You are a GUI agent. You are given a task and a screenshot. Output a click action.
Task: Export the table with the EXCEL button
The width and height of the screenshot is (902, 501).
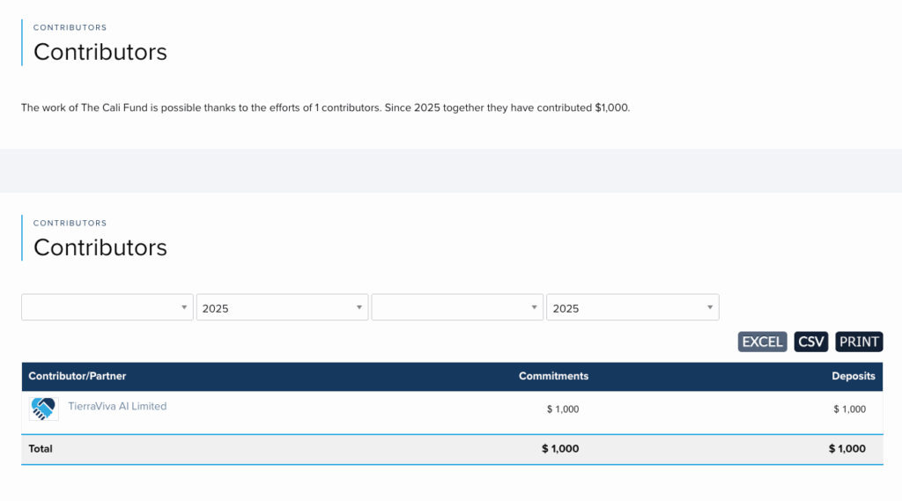(762, 342)
